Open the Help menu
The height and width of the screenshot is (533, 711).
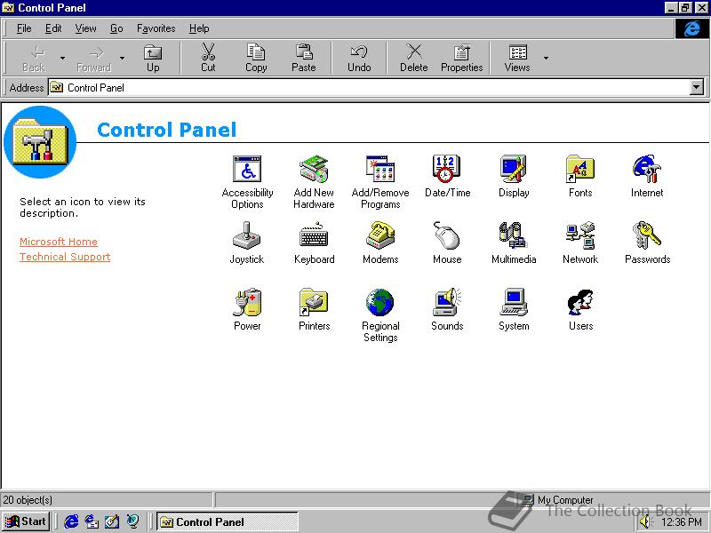point(199,28)
